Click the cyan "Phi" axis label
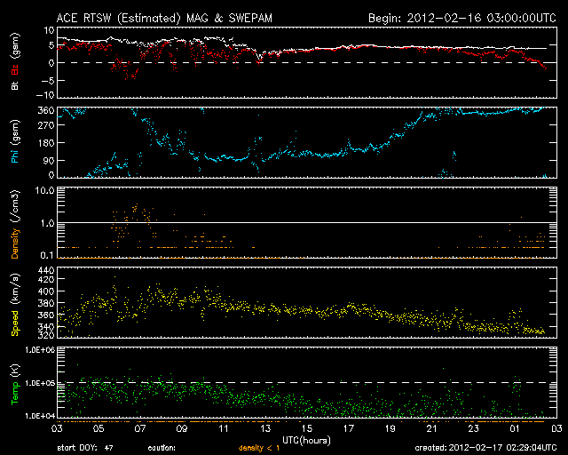Viewport: 568px width, 455px height. coord(15,155)
